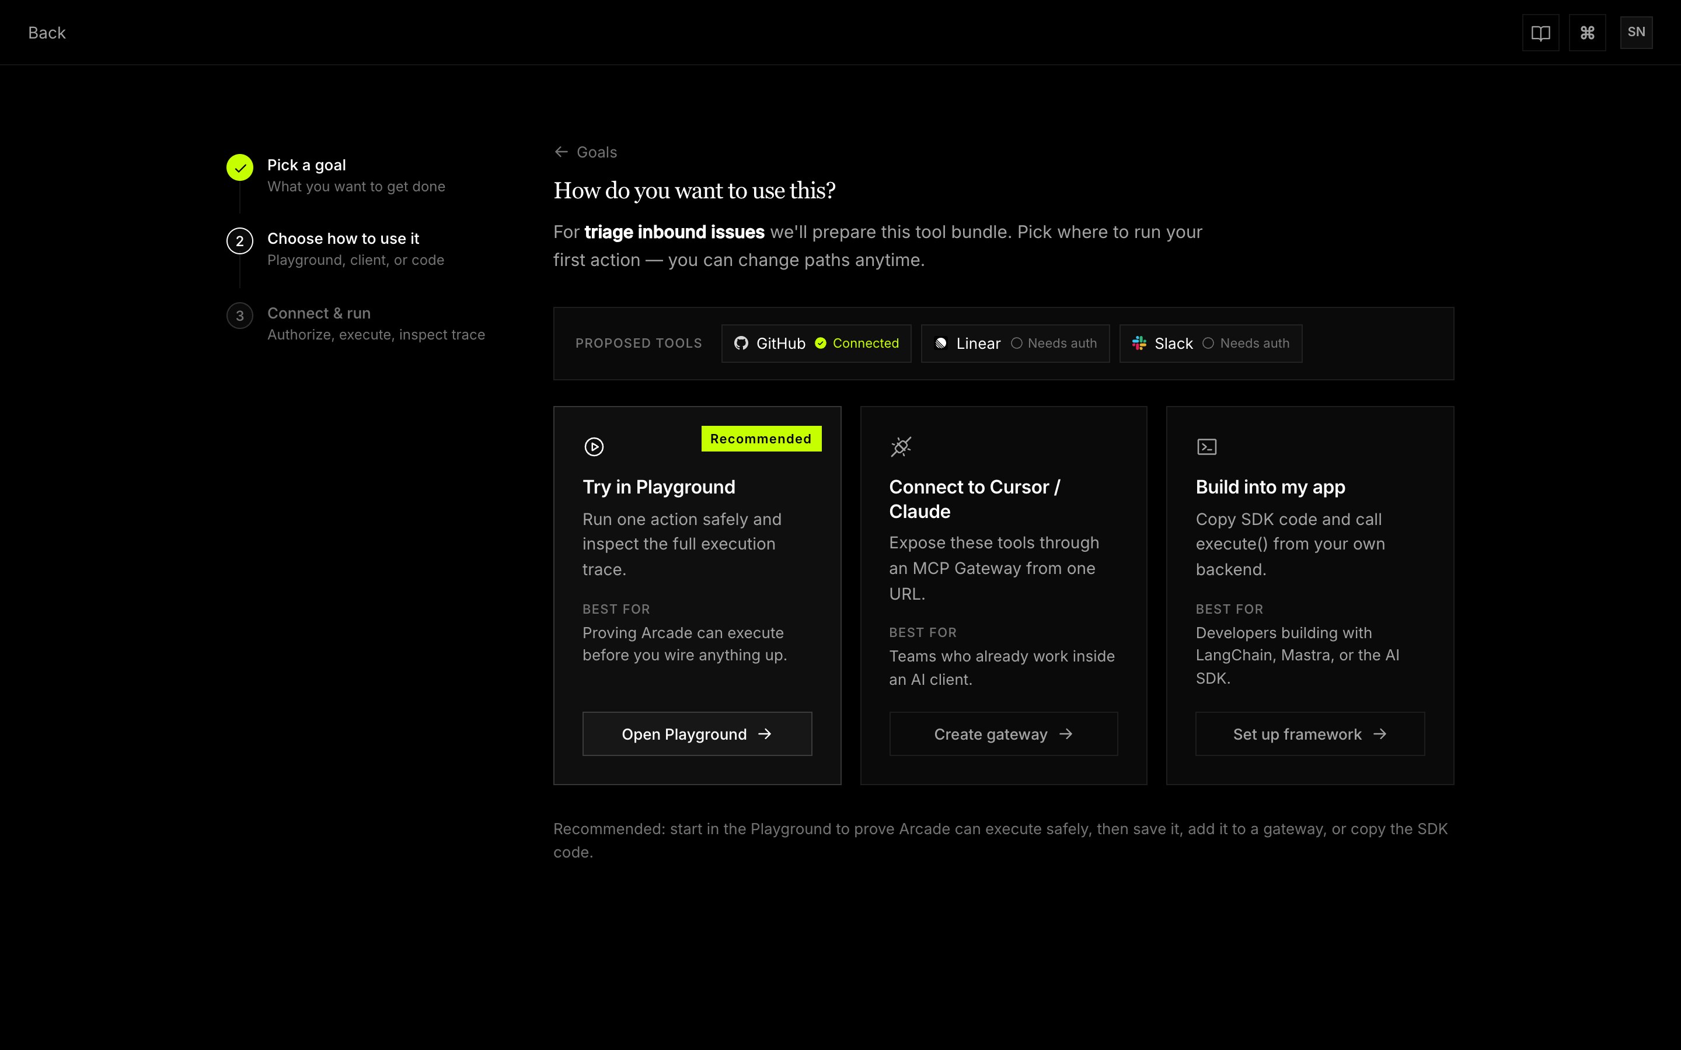Click the 'How do you want to use this?' heading
This screenshot has width=1681, height=1050.
(694, 190)
